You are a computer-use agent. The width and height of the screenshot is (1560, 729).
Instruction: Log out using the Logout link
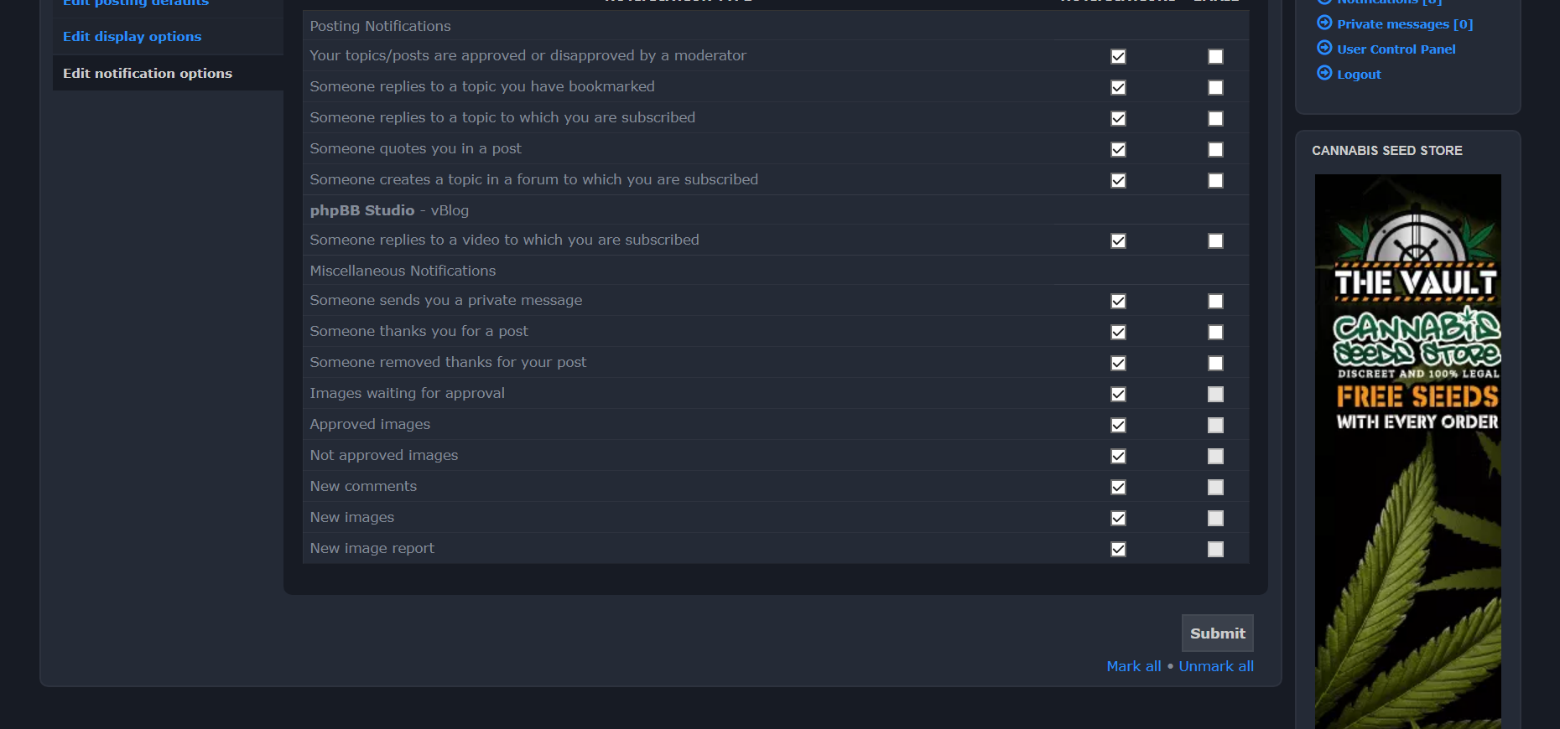coord(1359,75)
